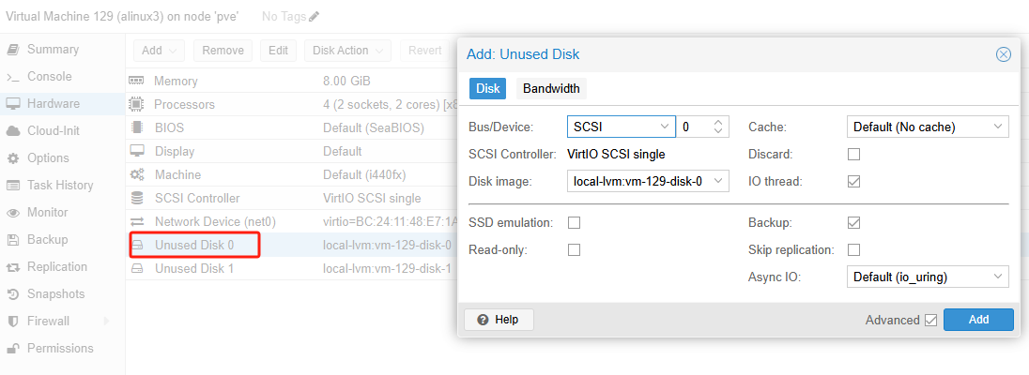Enable the Discard checkbox
Viewport: 1029px width, 375px height.
tap(854, 154)
